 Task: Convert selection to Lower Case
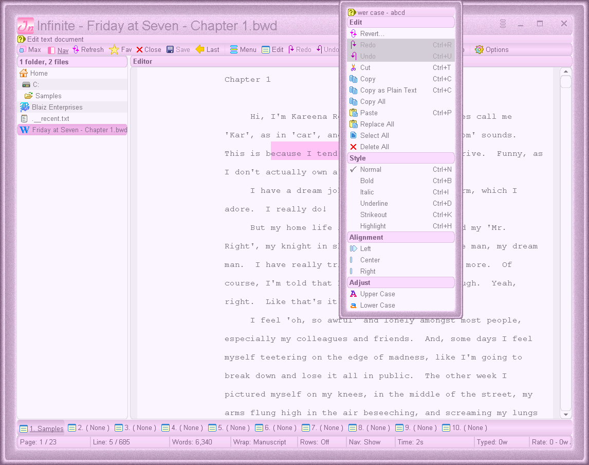click(401, 305)
